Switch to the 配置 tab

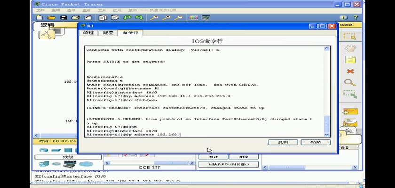point(108,33)
